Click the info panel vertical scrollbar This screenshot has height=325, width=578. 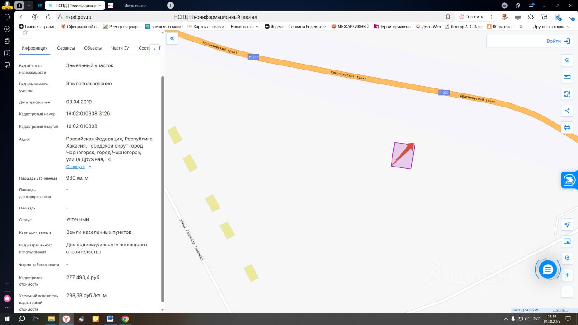tap(163, 189)
